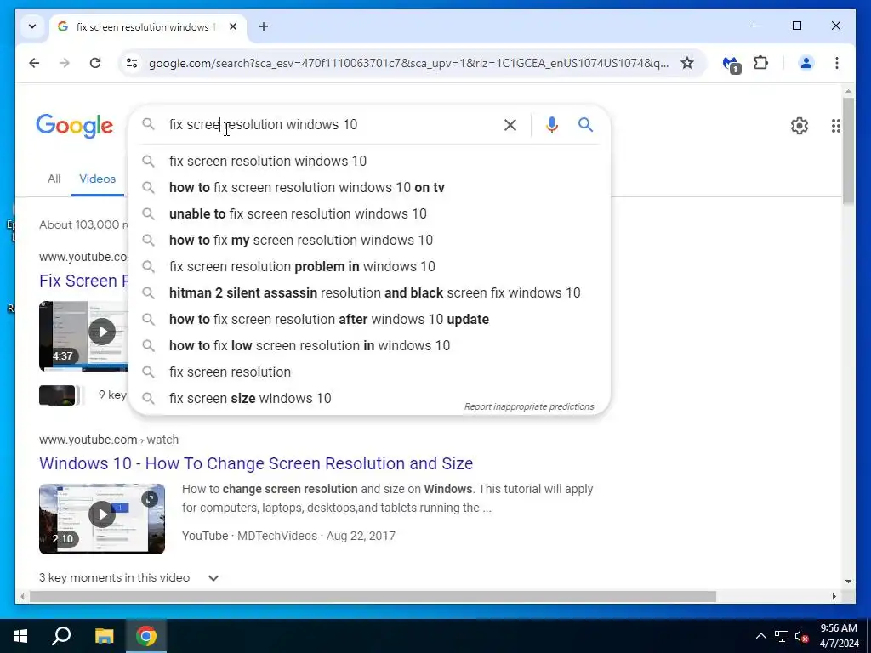Open Chrome's three-dot menu
Viewport: 871px width, 653px height.
pos(837,63)
